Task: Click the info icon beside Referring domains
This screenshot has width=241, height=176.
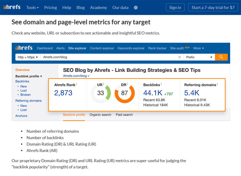Action: [217, 84]
